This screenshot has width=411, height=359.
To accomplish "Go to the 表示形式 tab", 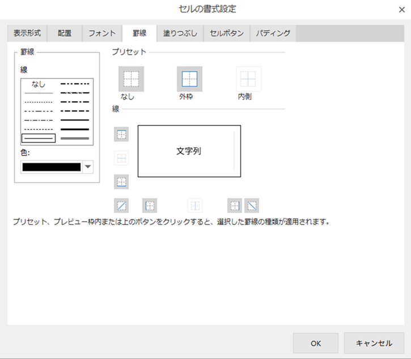I will [x=27, y=33].
